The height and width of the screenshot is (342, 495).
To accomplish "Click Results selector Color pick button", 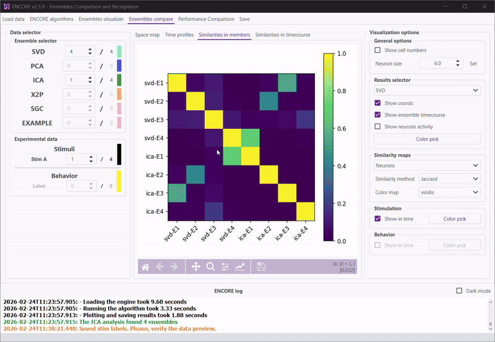I will coord(427,139).
